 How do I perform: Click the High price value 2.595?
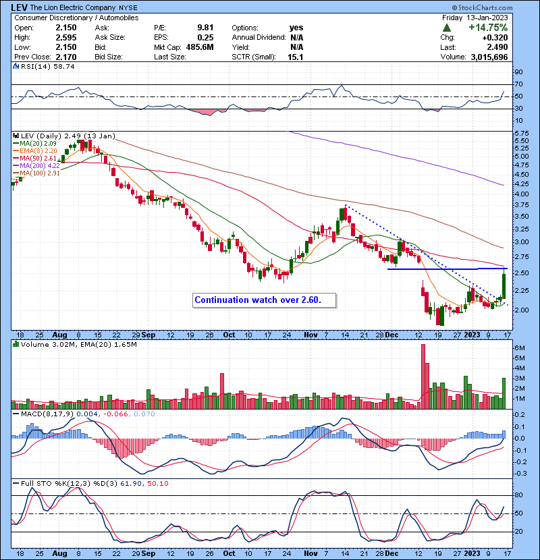[66, 37]
